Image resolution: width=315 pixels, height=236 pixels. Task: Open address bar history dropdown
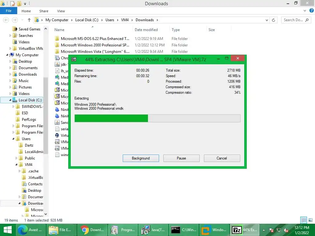[267, 20]
